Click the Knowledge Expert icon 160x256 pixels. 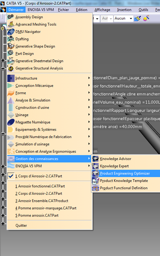95,166
